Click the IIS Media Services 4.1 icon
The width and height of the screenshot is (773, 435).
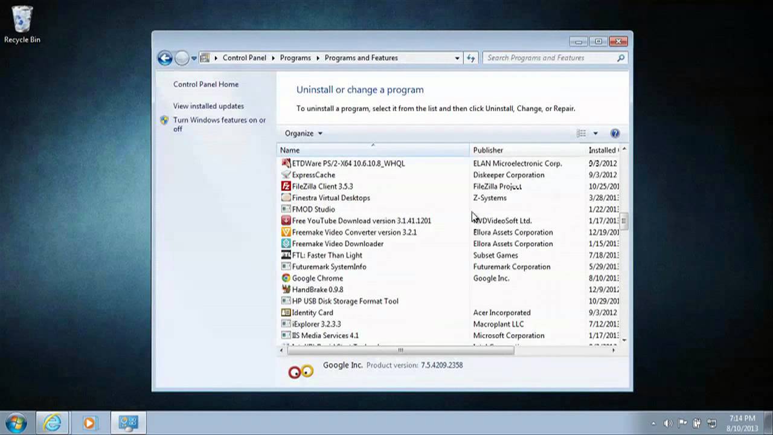pos(286,335)
